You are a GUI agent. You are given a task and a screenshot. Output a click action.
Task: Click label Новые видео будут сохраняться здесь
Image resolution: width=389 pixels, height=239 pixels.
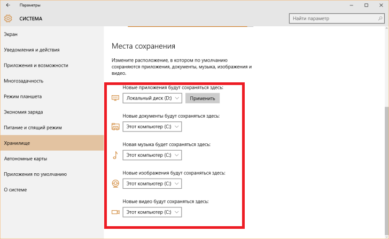pos(166,202)
